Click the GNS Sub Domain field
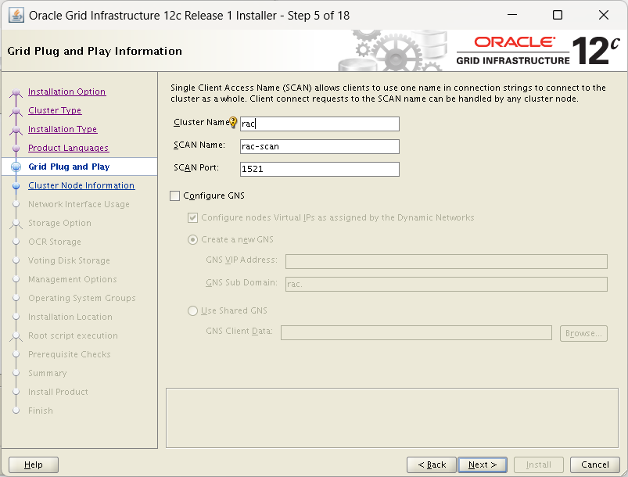The image size is (628, 477). pyautogui.click(x=446, y=285)
